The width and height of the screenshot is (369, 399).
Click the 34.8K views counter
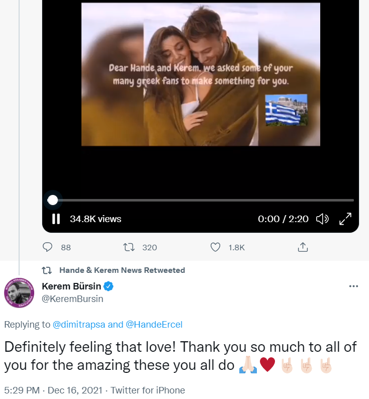click(96, 219)
